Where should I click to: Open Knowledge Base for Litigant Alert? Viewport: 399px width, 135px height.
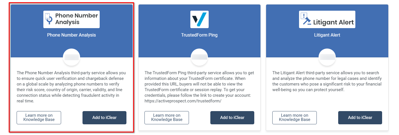[x=295, y=118]
